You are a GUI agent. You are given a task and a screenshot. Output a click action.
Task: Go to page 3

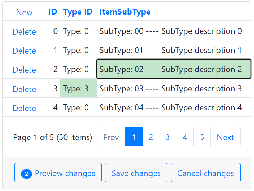pyautogui.click(x=168, y=137)
